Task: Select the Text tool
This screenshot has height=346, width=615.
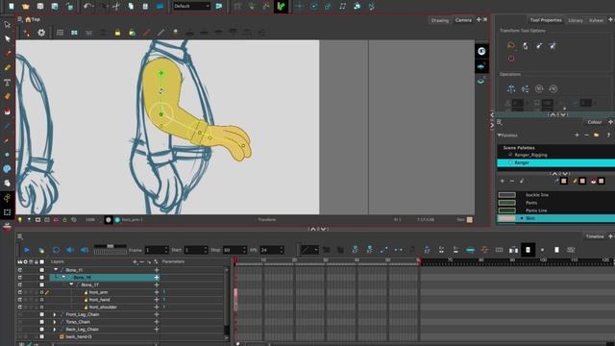Action: click(7, 82)
